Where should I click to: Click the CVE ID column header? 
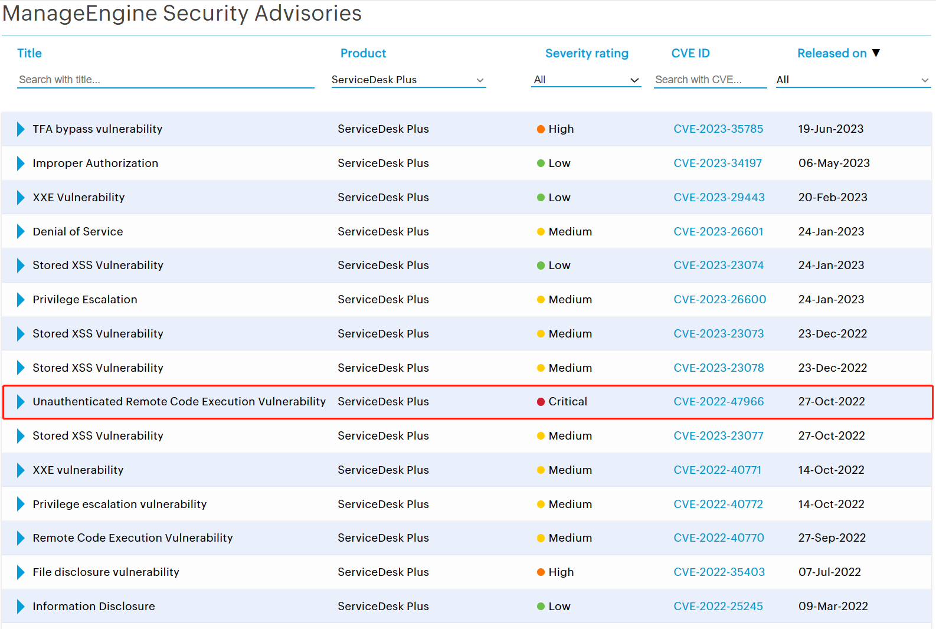point(690,53)
